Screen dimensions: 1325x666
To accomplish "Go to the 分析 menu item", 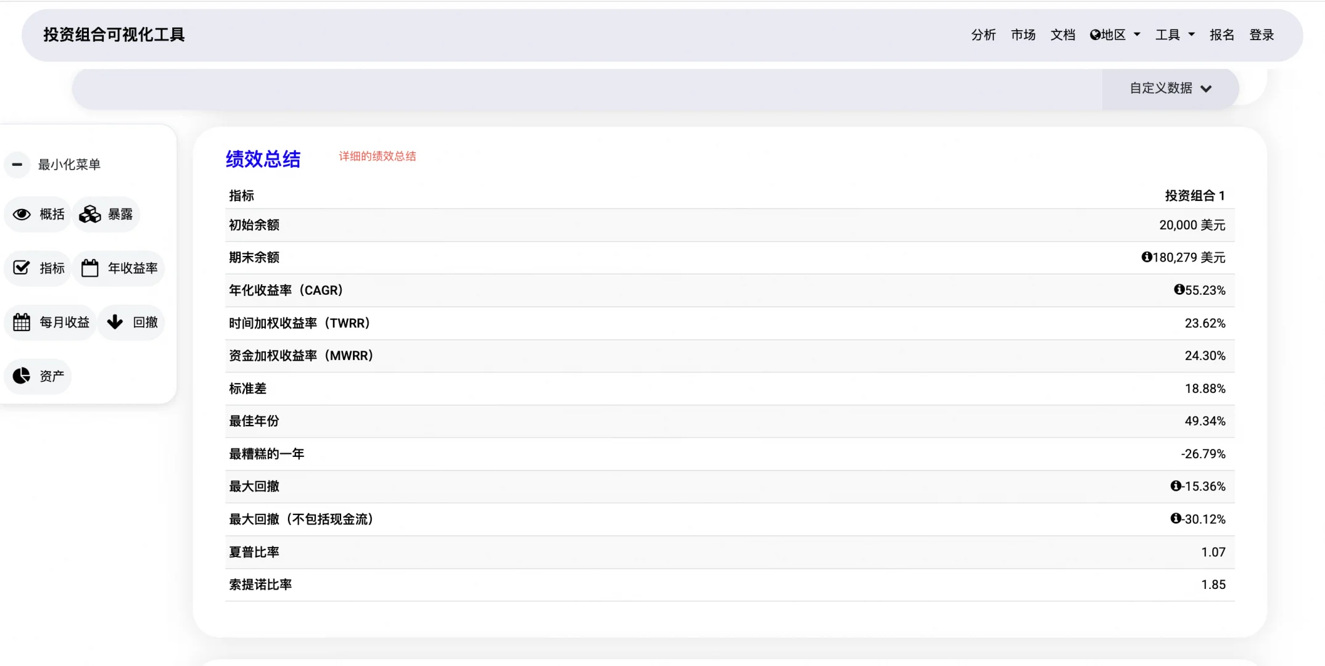I will tap(983, 35).
